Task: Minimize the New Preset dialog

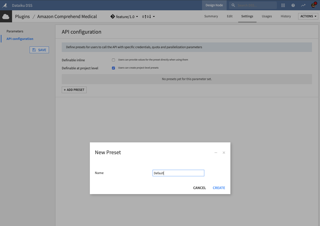Action: (x=216, y=152)
